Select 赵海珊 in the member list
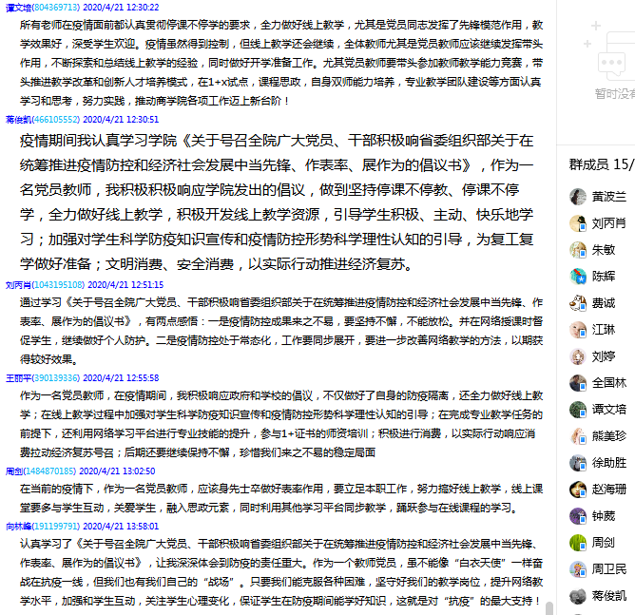 pyautogui.click(x=609, y=490)
